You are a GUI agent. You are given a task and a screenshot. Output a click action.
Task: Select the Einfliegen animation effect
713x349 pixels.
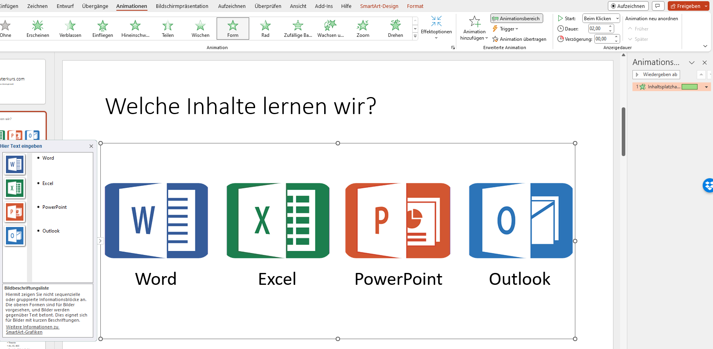(103, 29)
